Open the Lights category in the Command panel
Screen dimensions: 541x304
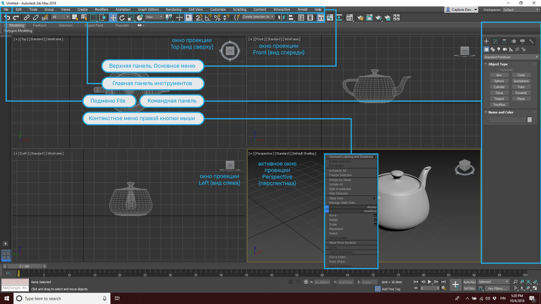click(499, 50)
